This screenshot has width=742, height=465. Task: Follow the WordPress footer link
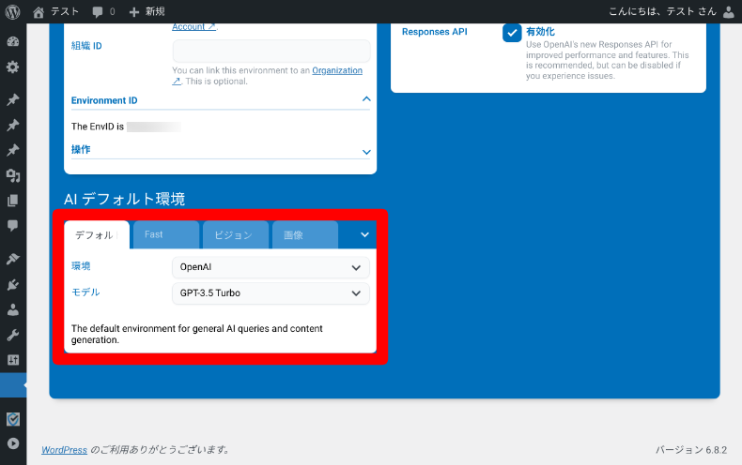point(65,450)
